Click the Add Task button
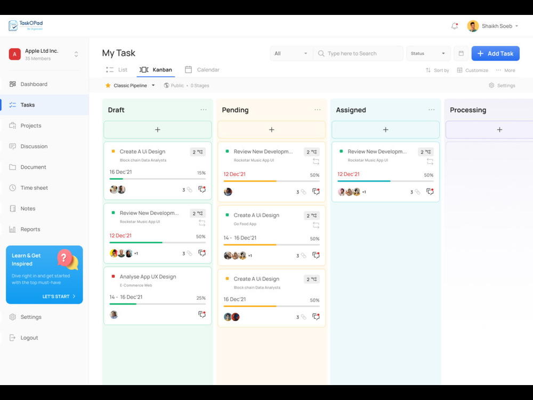The width and height of the screenshot is (533, 400). (495, 53)
